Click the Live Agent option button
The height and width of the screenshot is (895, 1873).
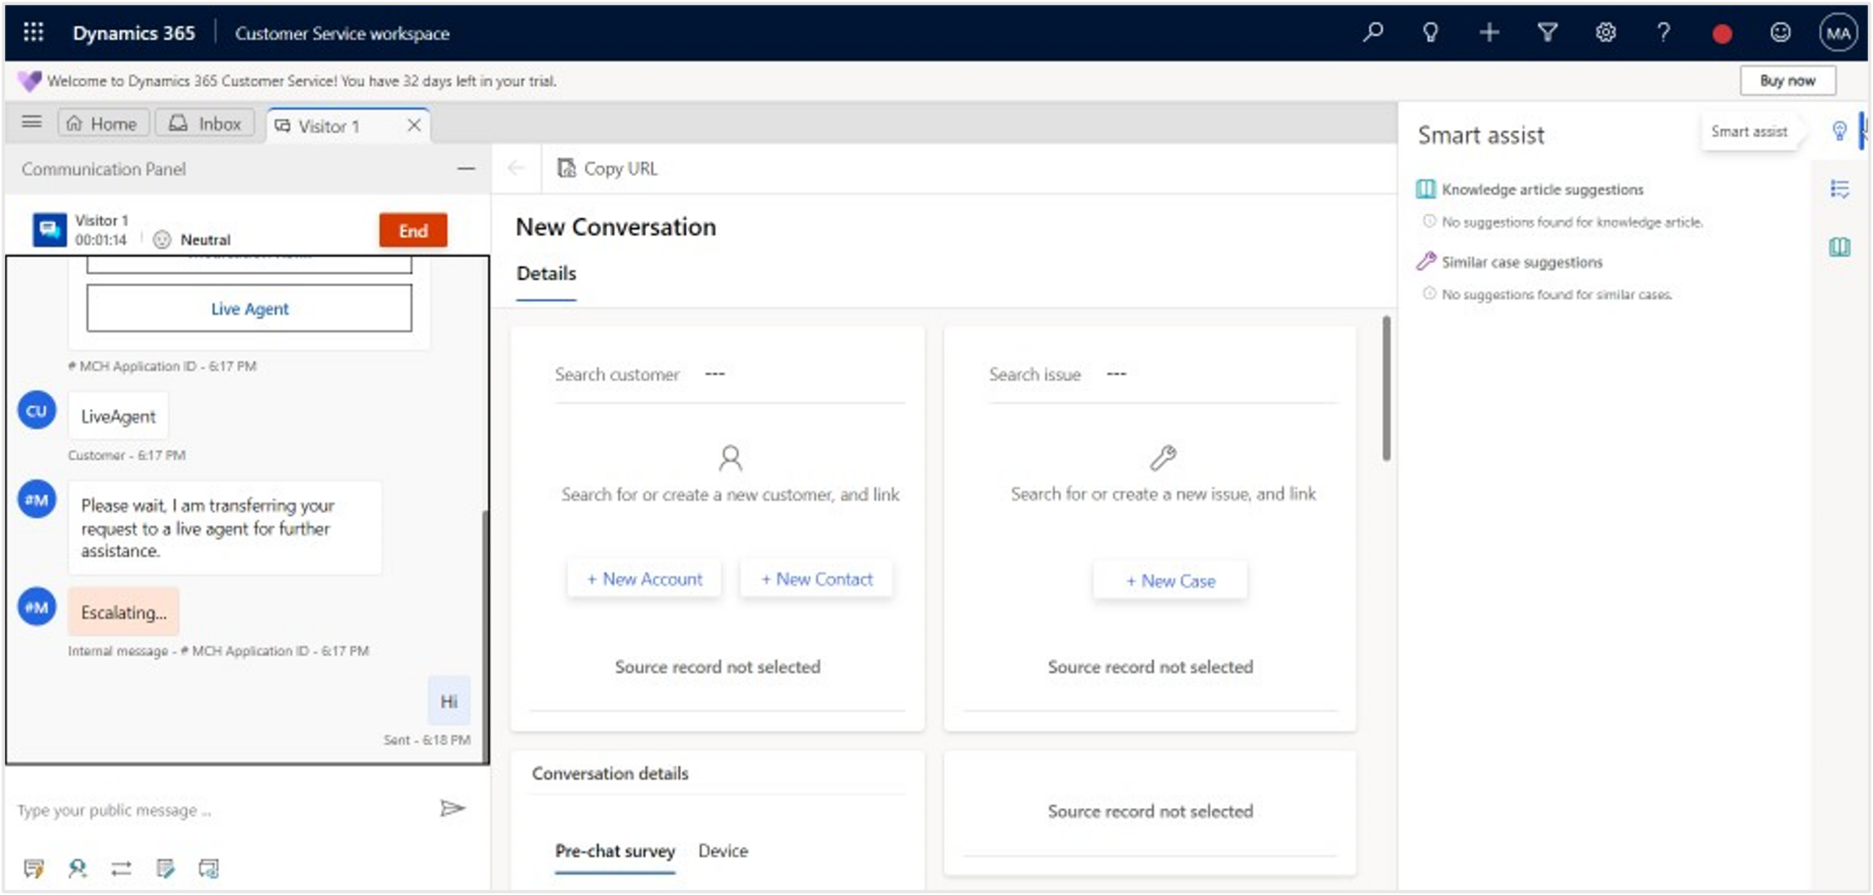pyautogui.click(x=249, y=308)
